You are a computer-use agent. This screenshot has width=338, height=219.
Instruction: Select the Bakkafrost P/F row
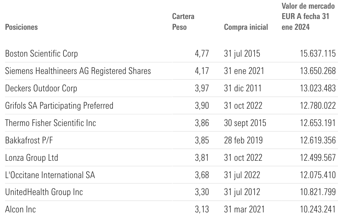pos(29,140)
